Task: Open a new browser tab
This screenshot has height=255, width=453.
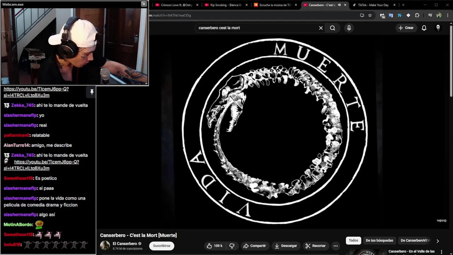Action: point(403,5)
